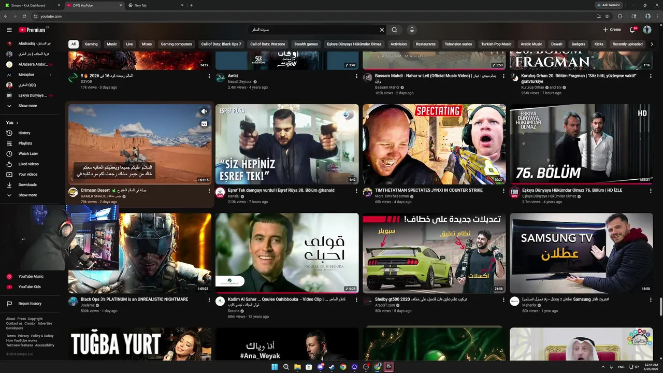Select the Stealth games chip

point(306,44)
